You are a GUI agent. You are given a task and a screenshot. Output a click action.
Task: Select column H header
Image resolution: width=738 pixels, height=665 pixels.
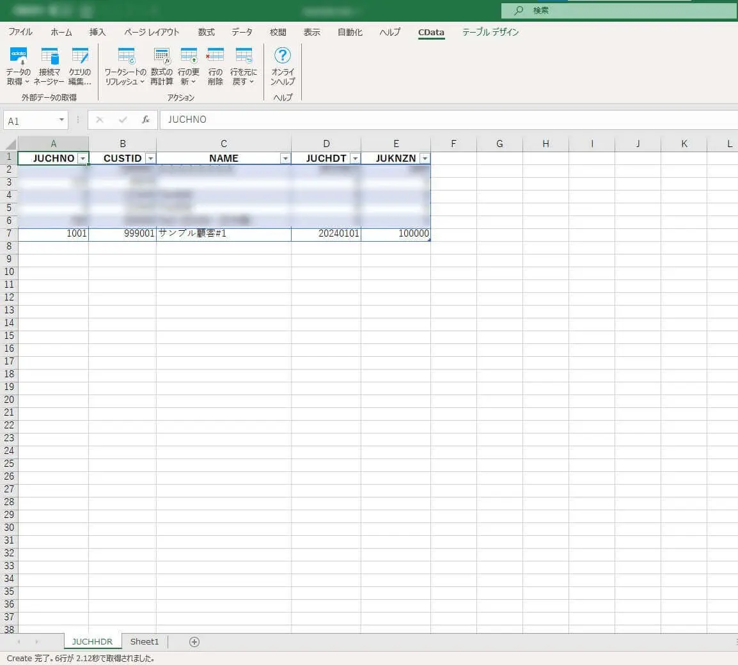point(546,143)
